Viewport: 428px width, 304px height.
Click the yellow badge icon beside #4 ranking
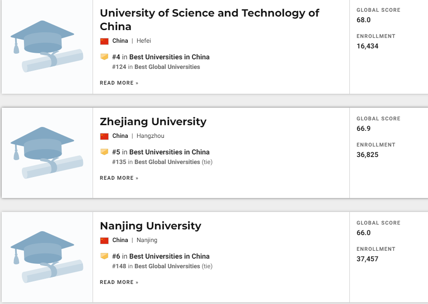[x=104, y=57]
